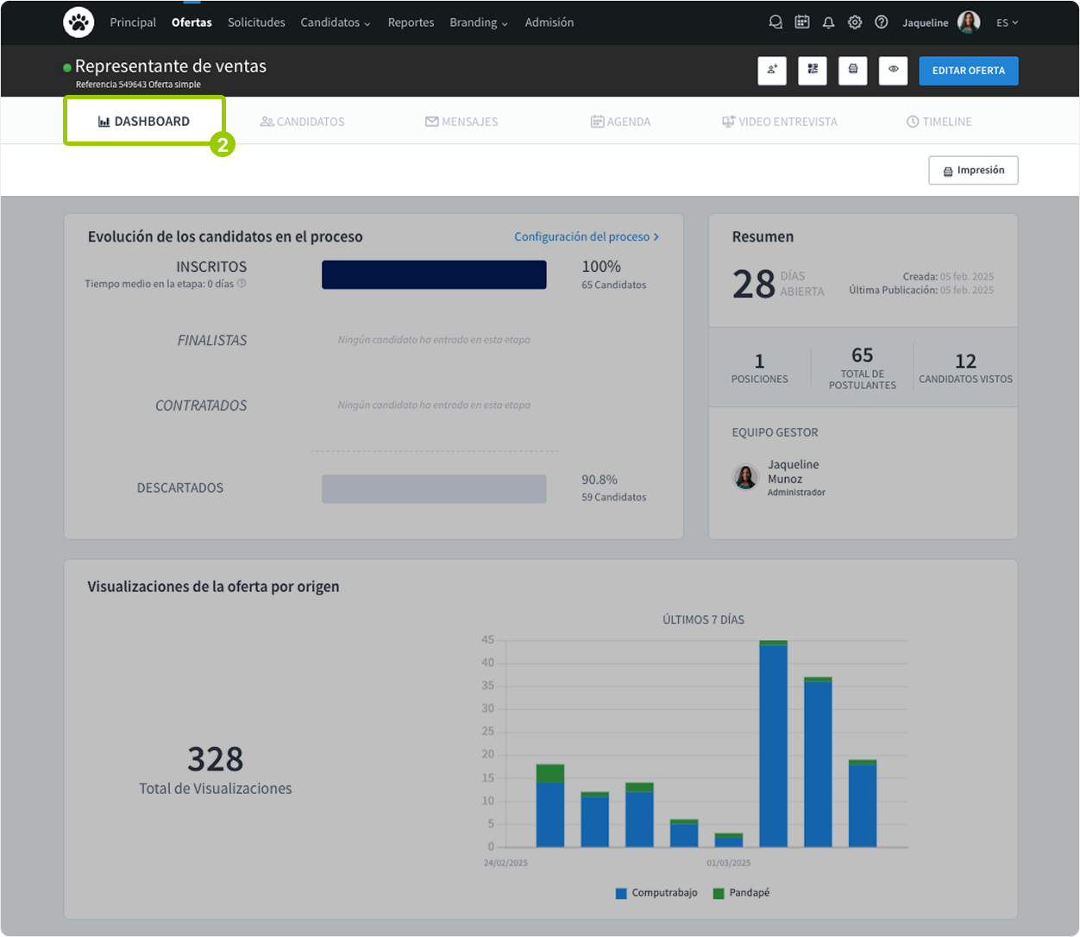Click the paw logo icon

[x=78, y=22]
